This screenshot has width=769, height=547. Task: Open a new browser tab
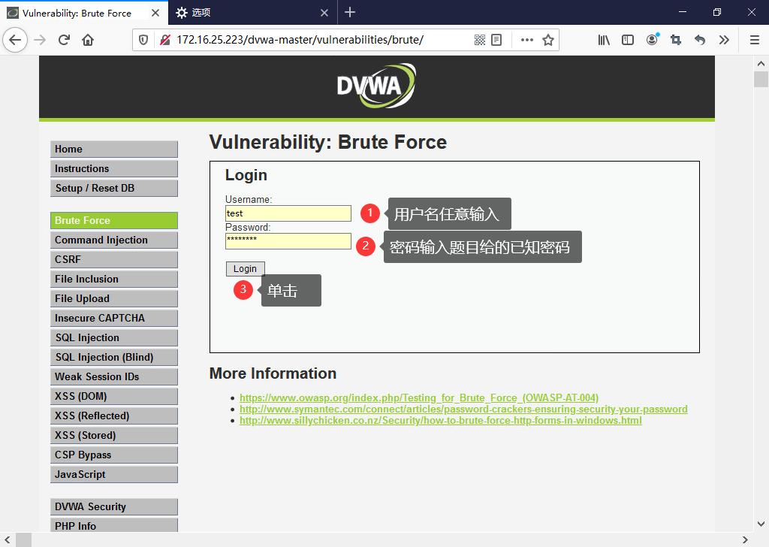[350, 12]
